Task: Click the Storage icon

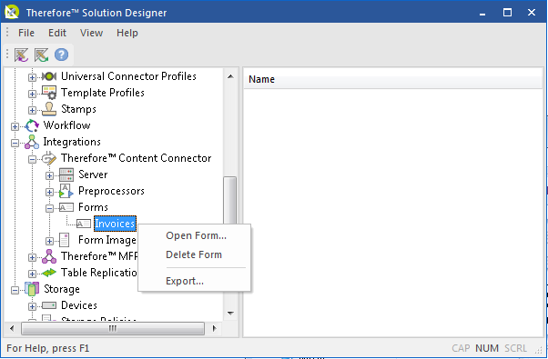Action: point(32,289)
